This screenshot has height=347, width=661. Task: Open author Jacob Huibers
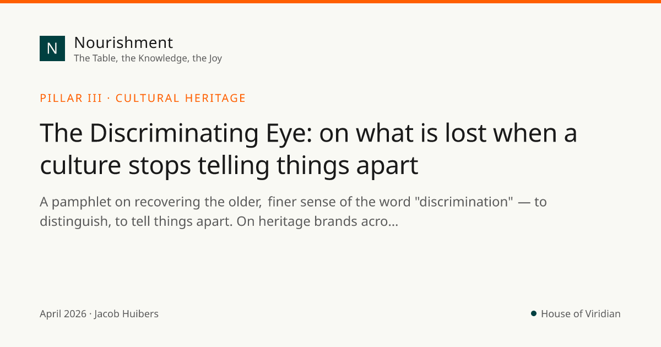pyautogui.click(x=126, y=314)
